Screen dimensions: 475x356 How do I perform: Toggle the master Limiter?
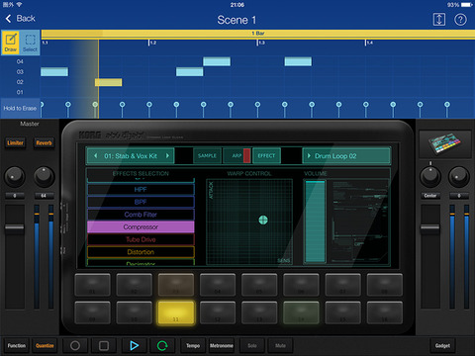(15, 143)
